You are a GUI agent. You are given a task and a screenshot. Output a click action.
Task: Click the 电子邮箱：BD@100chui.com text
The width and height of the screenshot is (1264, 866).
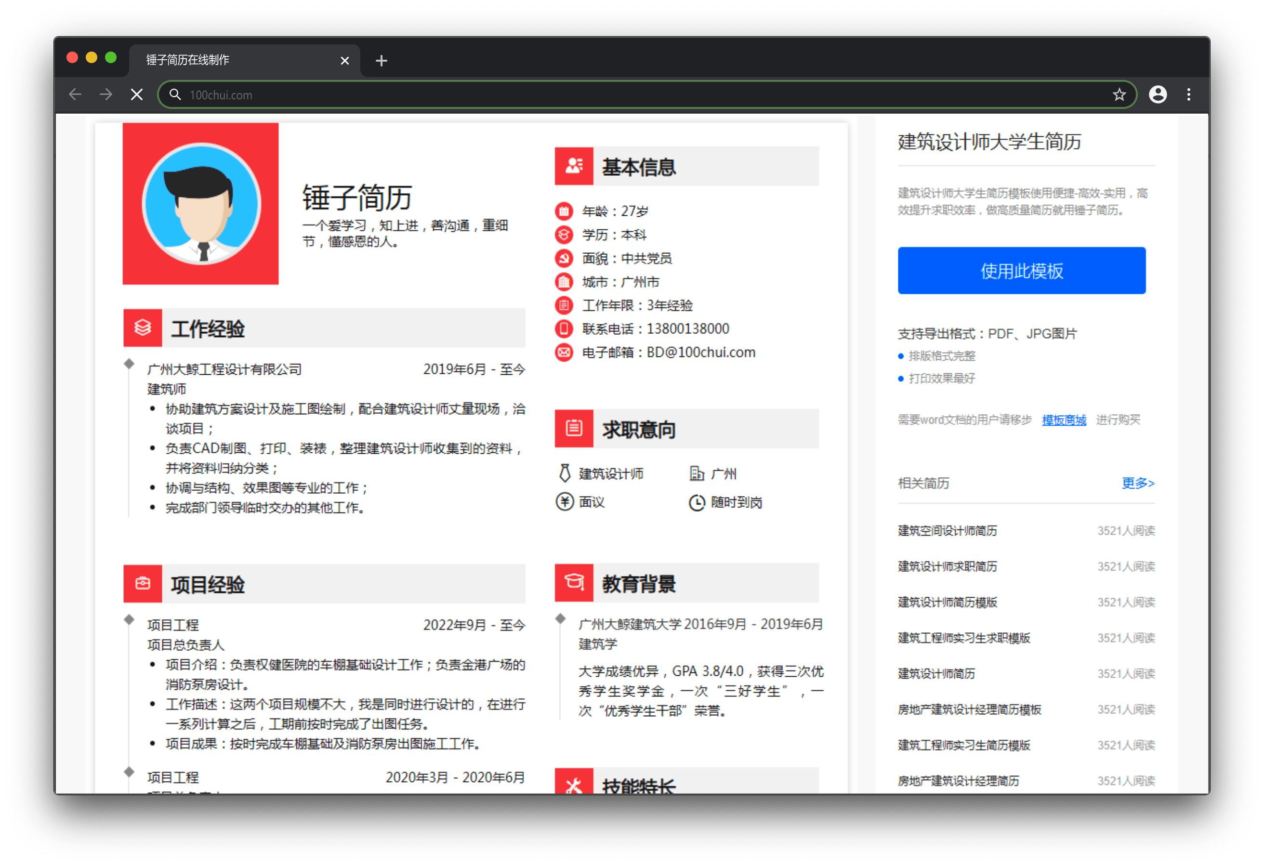coord(669,353)
